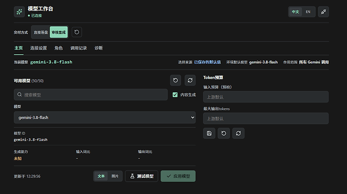The image size is (347, 194).
Task: Toggle the 内容生成 checkbox
Action: pyautogui.click(x=175, y=94)
